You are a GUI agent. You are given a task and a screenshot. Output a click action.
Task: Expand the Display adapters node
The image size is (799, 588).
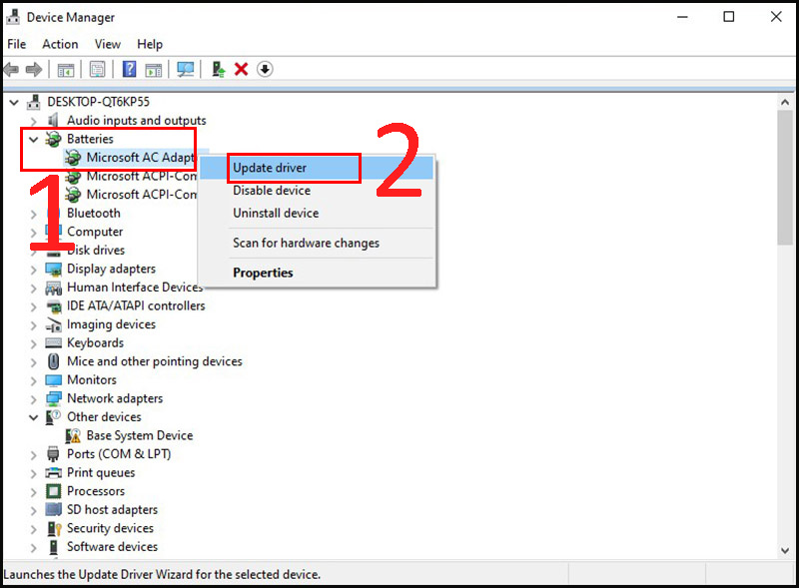tap(34, 269)
